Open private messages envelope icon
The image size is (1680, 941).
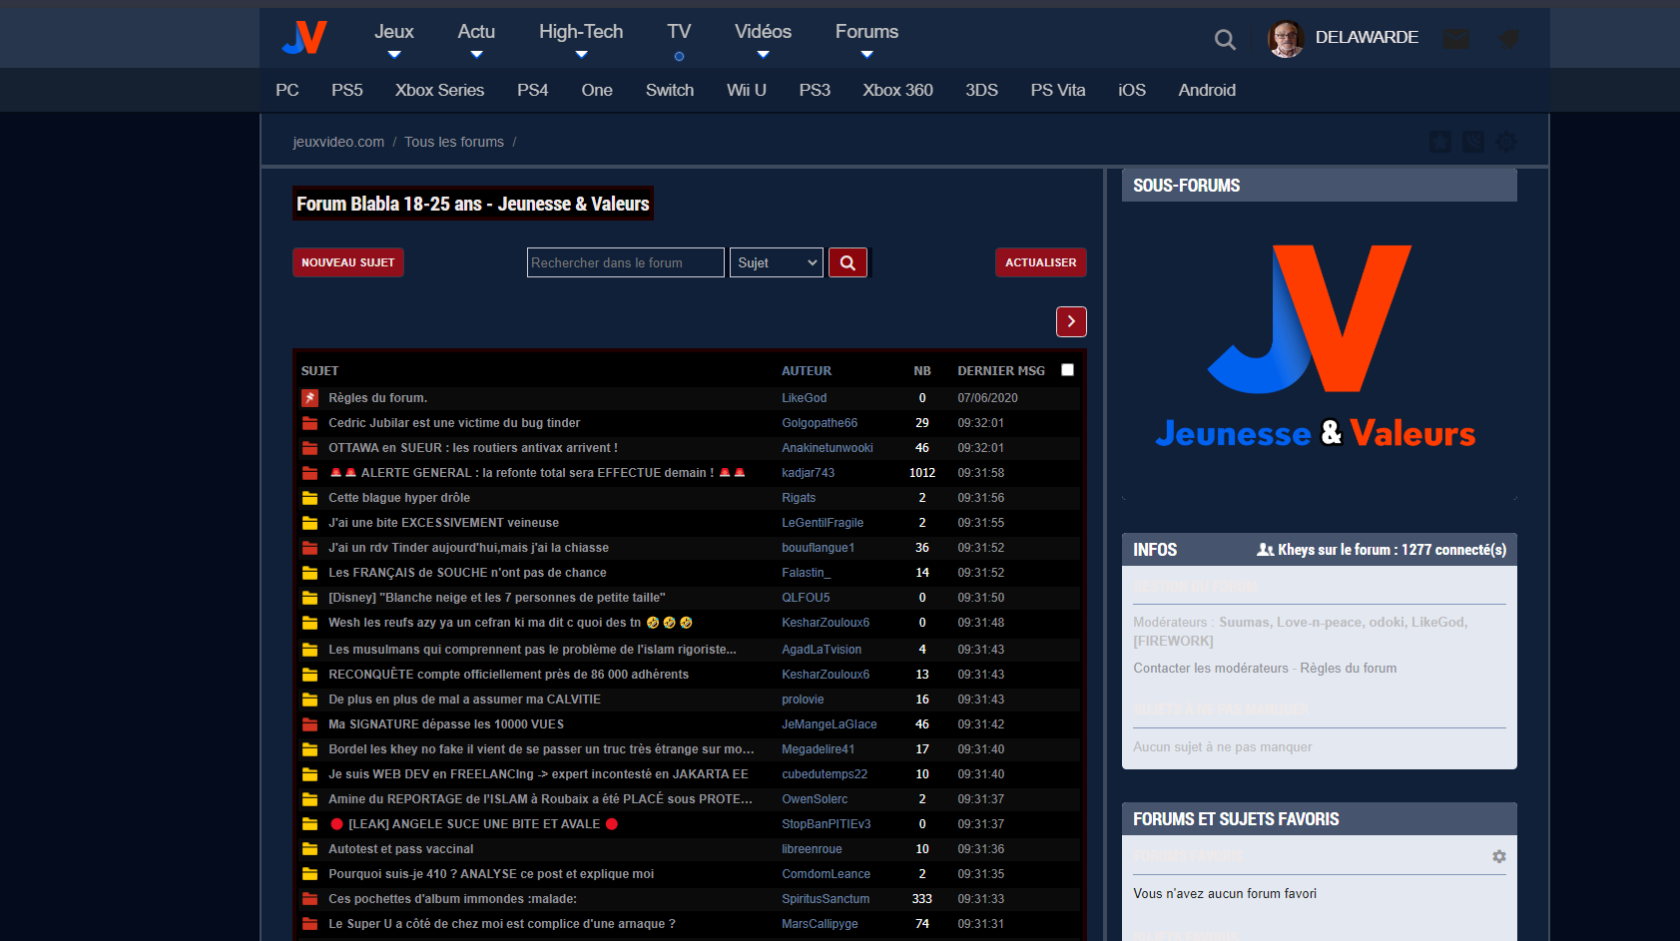point(1456,39)
